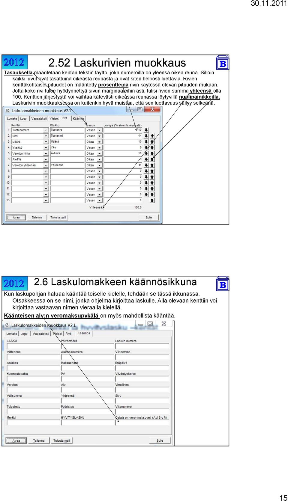
Task: Open Tasaus dropdown on row 1 Tuotenumero
Action: 99,130
